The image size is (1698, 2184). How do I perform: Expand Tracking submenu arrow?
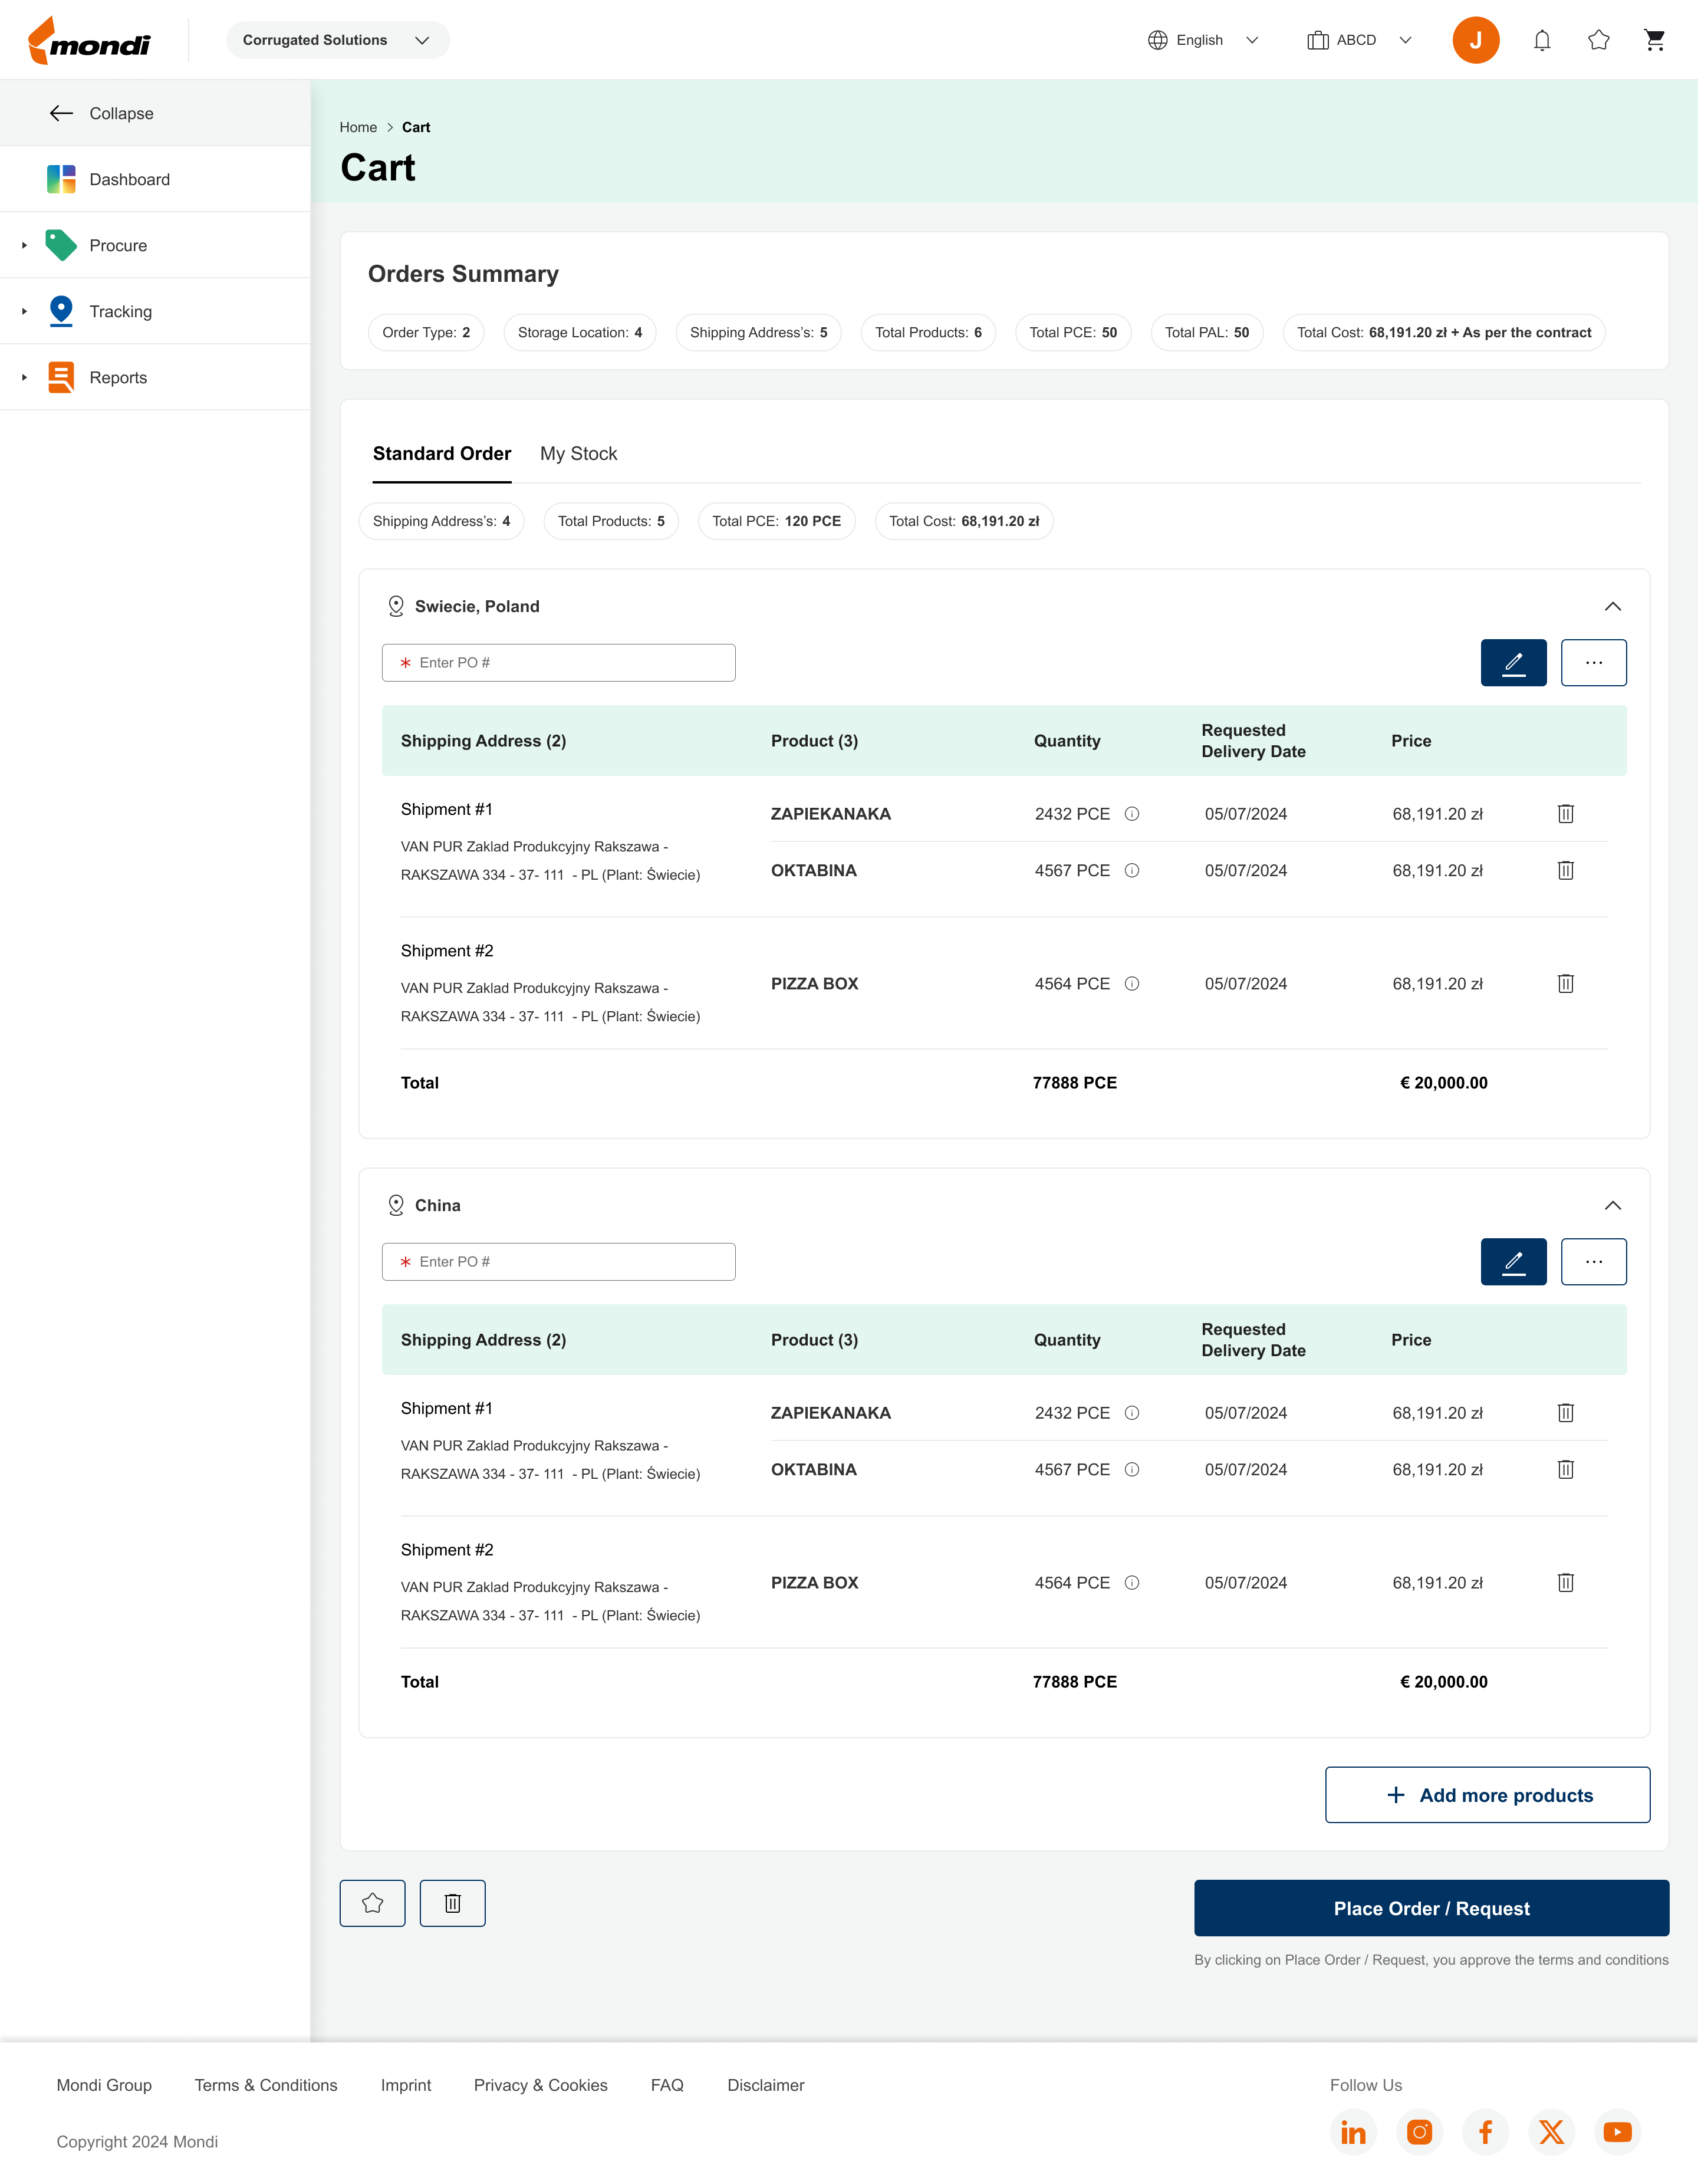coord(24,311)
